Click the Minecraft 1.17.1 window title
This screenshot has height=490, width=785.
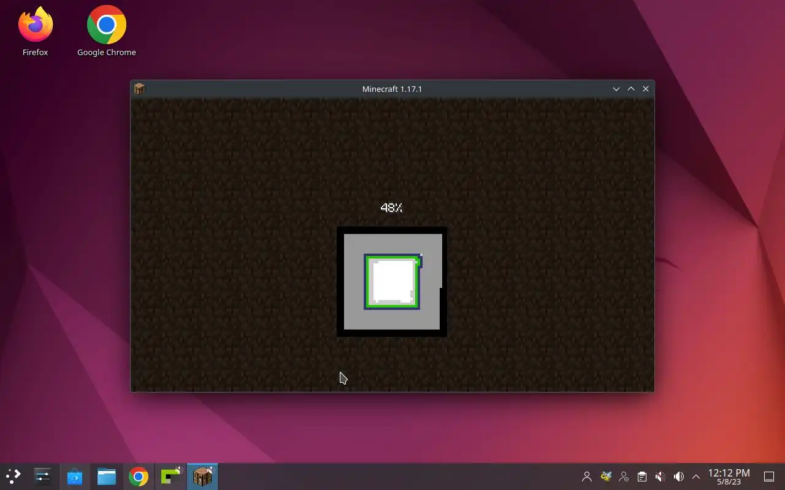(x=392, y=89)
